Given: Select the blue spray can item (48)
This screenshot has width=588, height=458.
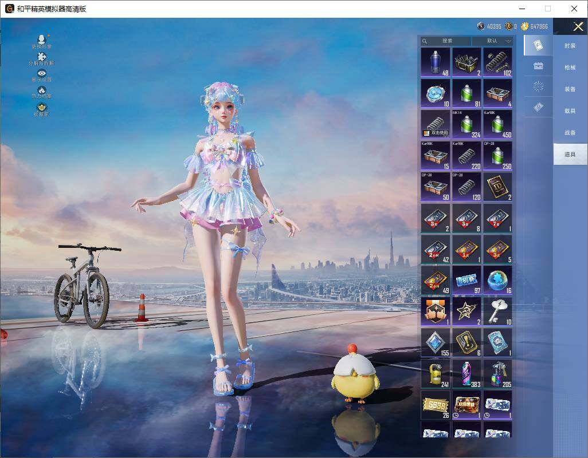Looking at the screenshot, I should (436, 62).
